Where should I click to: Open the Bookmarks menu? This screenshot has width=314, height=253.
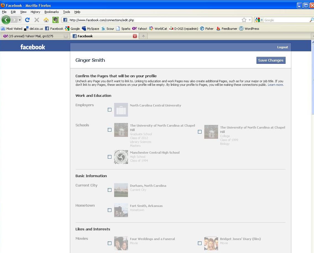pos(51,12)
